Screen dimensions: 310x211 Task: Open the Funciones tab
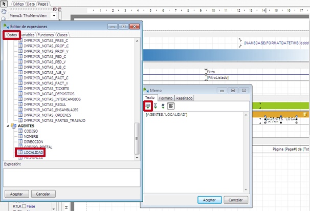[46, 35]
